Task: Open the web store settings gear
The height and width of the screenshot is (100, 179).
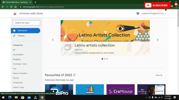Action: [138, 13]
